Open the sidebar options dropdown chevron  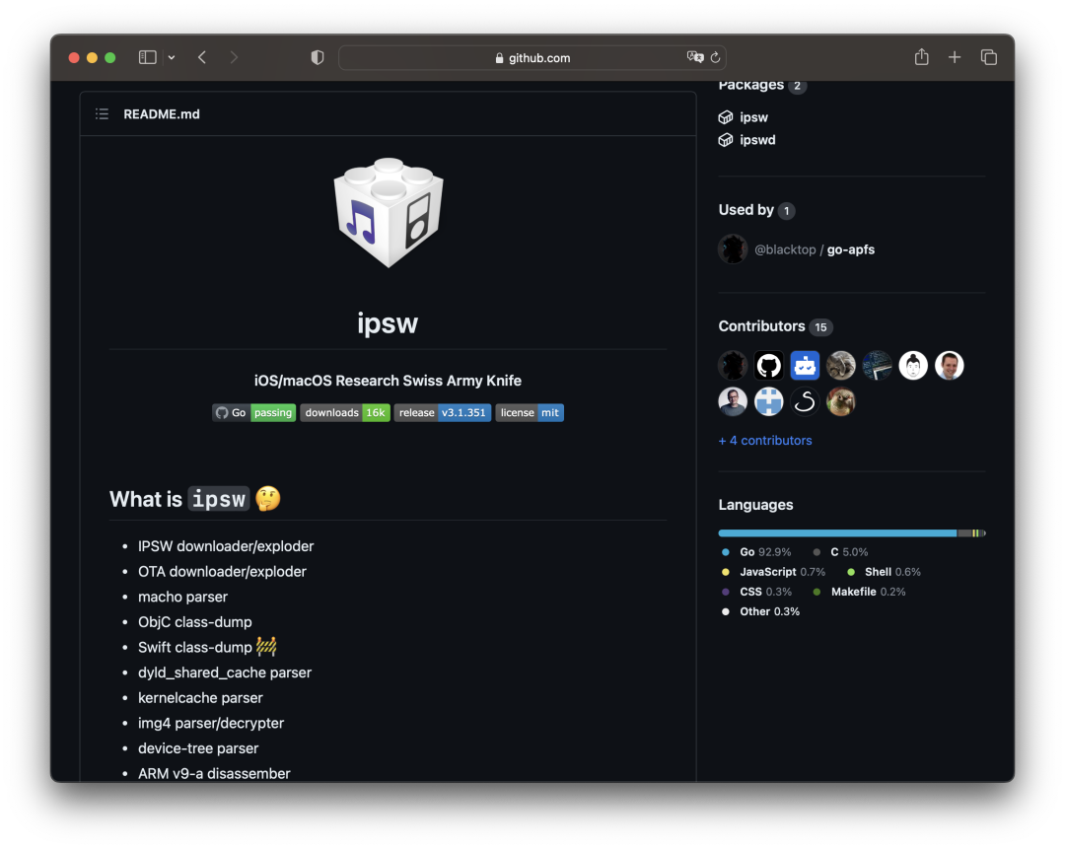click(x=172, y=58)
